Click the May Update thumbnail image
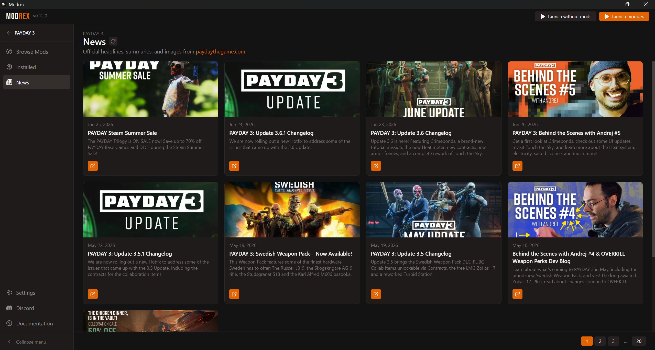The width and height of the screenshot is (655, 350). [434, 210]
